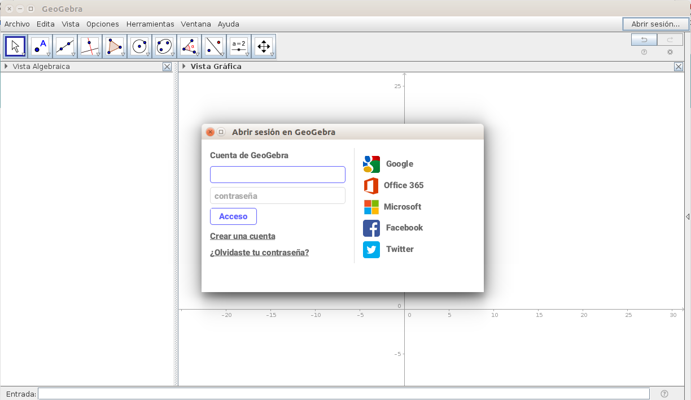Select the Perpendicular line tool

90,46
